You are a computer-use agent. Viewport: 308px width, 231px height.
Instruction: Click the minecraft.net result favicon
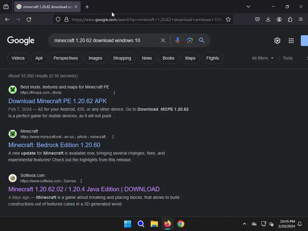point(13,134)
